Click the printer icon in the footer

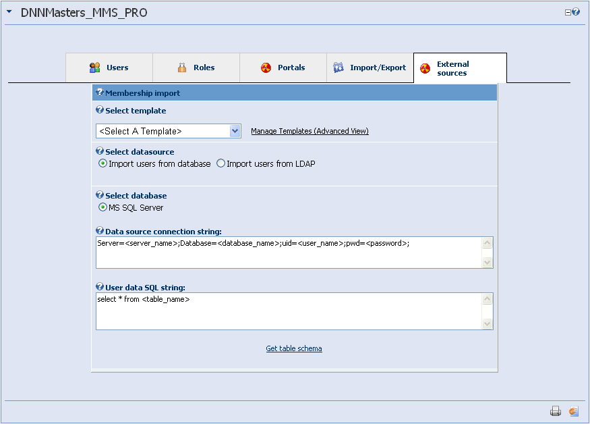556,411
